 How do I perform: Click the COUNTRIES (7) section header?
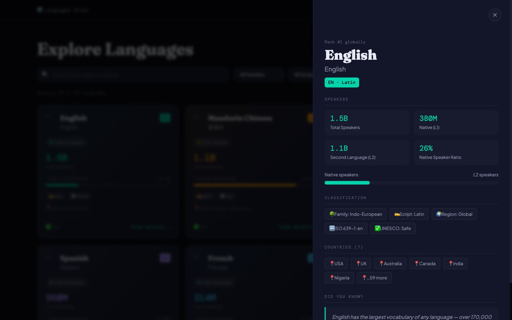tap(344, 247)
